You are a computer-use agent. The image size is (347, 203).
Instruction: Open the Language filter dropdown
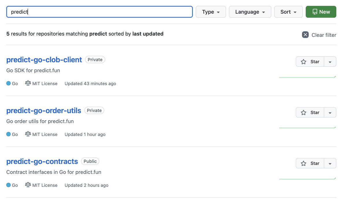(x=250, y=12)
